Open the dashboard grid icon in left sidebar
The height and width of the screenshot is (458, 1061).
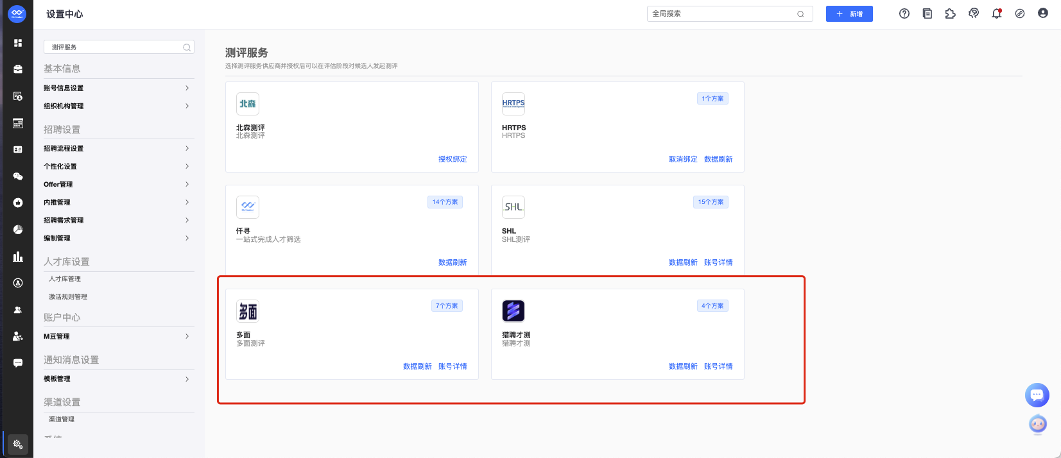(x=18, y=43)
